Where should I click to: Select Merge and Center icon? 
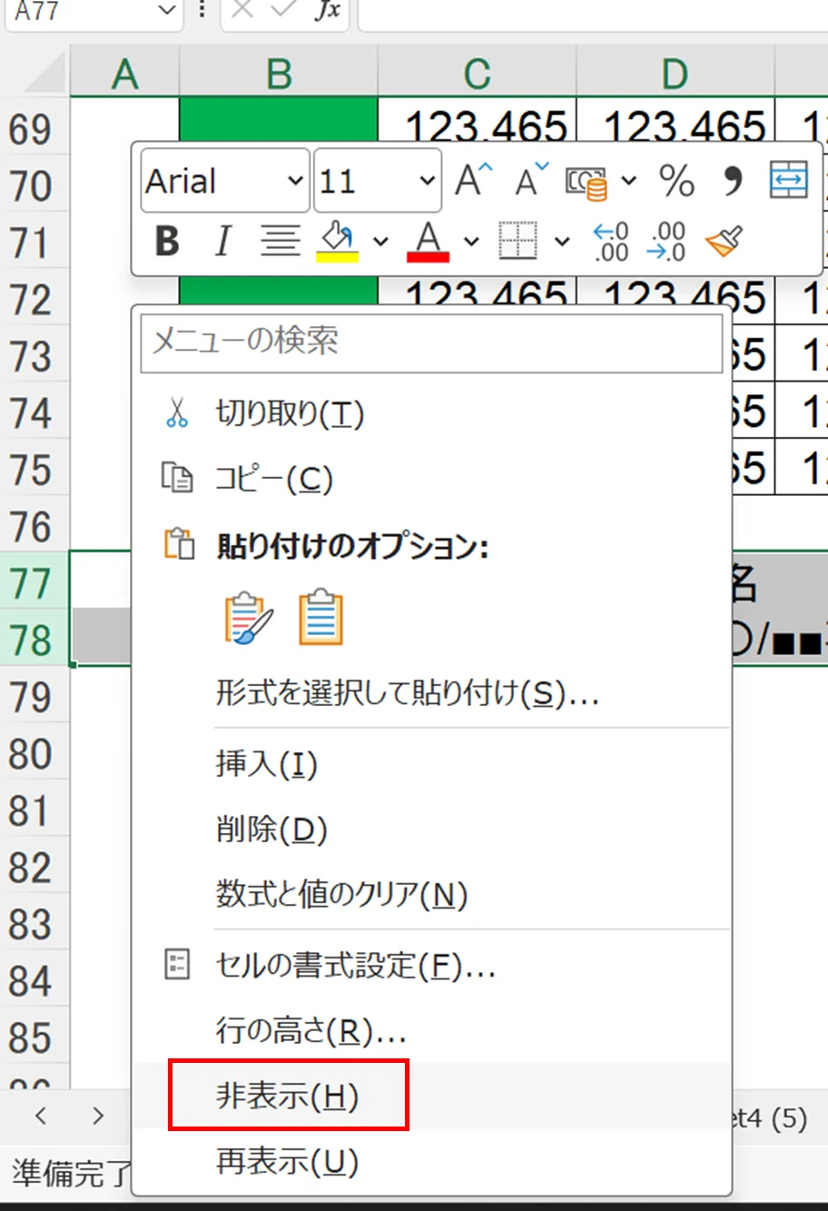click(x=788, y=180)
